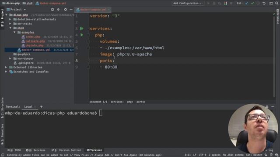Viewport: 280px width, 157px height.
Task: Collapse all in the Project panel
Action: click(58, 10)
